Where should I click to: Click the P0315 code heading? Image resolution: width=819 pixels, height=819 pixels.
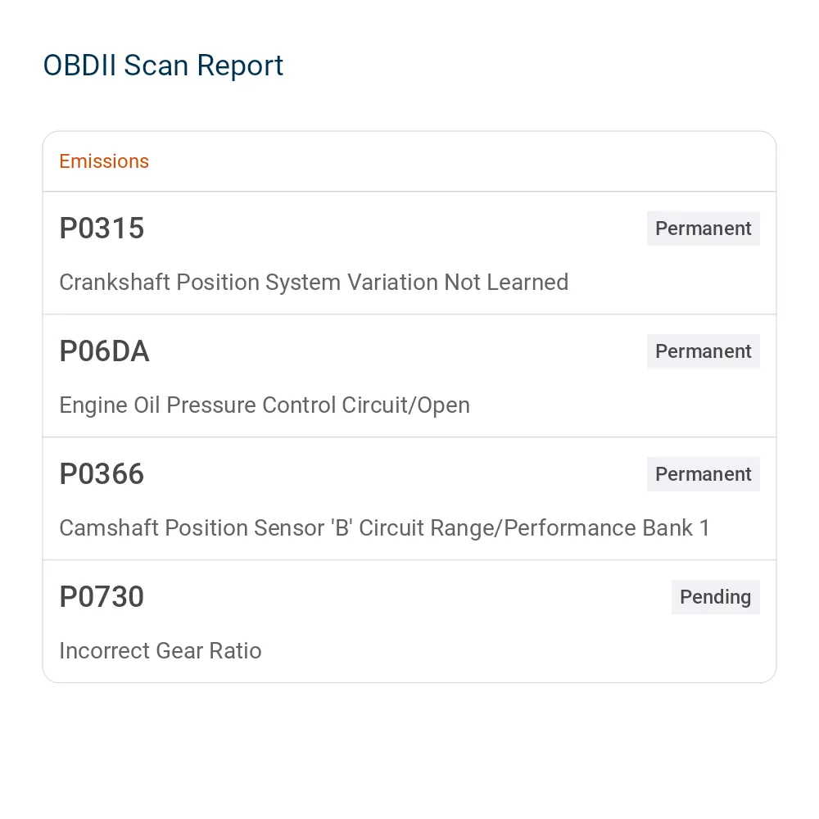pyautogui.click(x=102, y=229)
